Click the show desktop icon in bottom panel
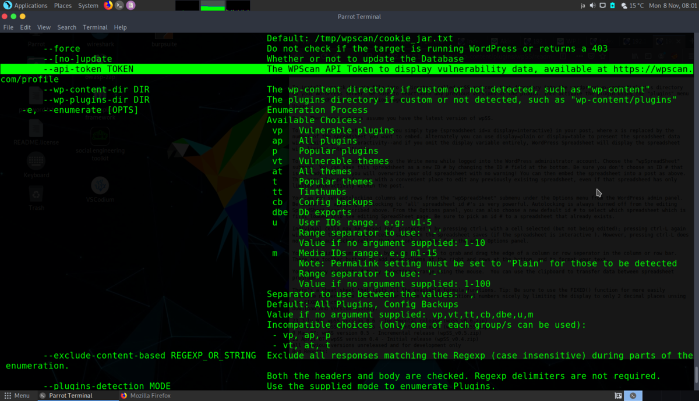The image size is (699, 401). click(x=618, y=395)
